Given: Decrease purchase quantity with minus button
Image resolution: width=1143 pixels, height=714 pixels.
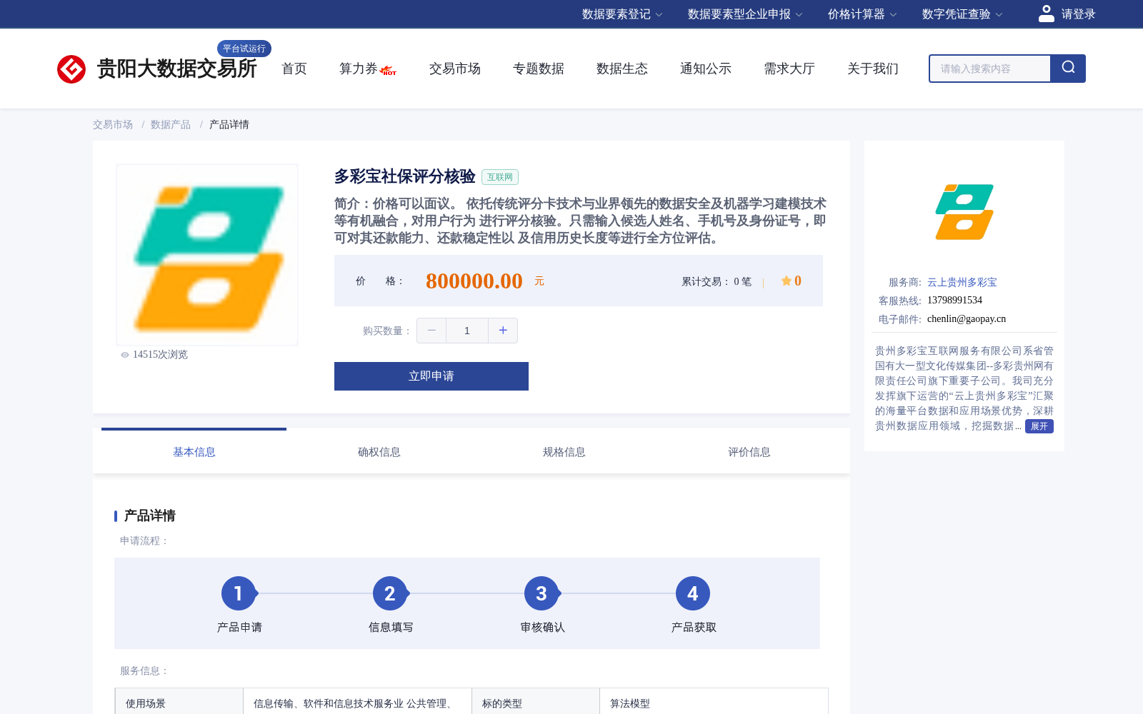Looking at the screenshot, I should [x=431, y=331].
